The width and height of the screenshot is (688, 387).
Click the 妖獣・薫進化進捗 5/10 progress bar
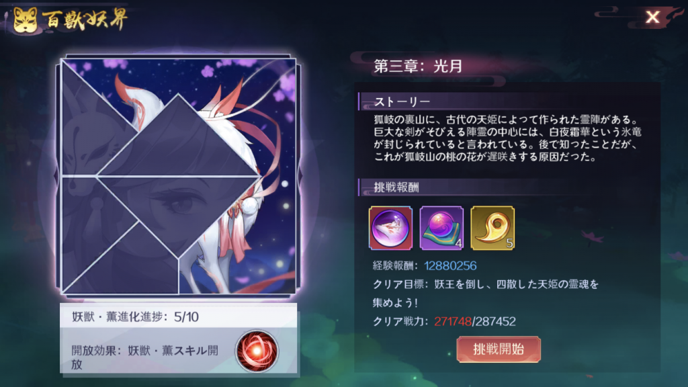click(x=178, y=316)
